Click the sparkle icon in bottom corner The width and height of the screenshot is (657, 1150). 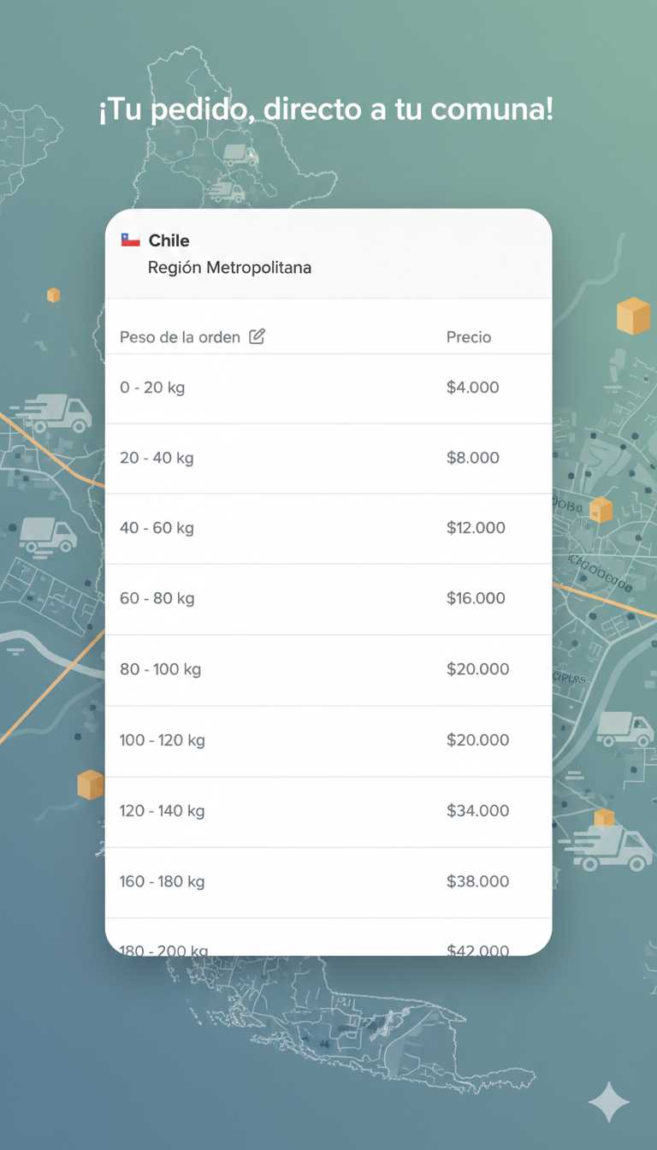click(x=608, y=1101)
